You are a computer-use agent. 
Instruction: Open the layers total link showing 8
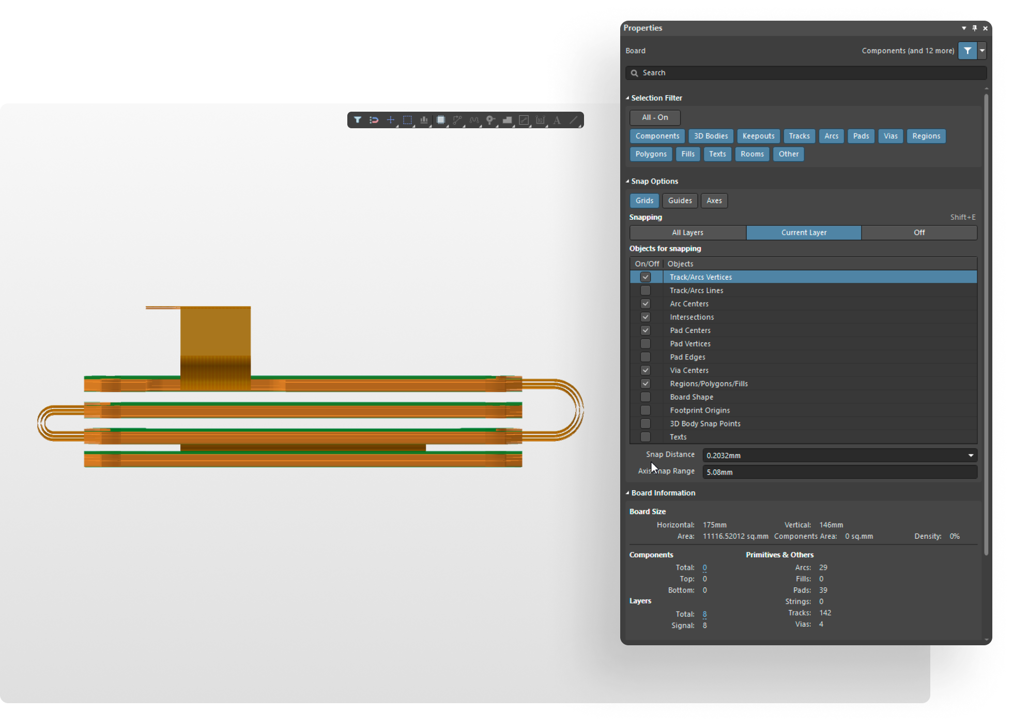(704, 614)
